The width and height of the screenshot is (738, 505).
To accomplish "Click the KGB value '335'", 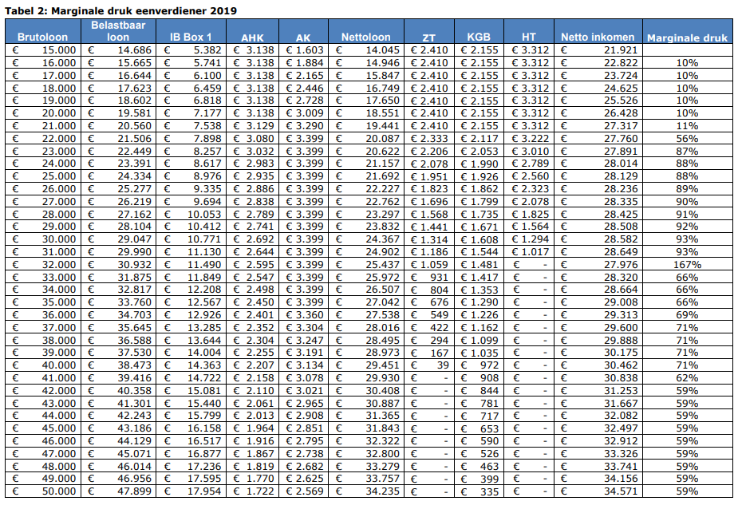I will tap(490, 491).
